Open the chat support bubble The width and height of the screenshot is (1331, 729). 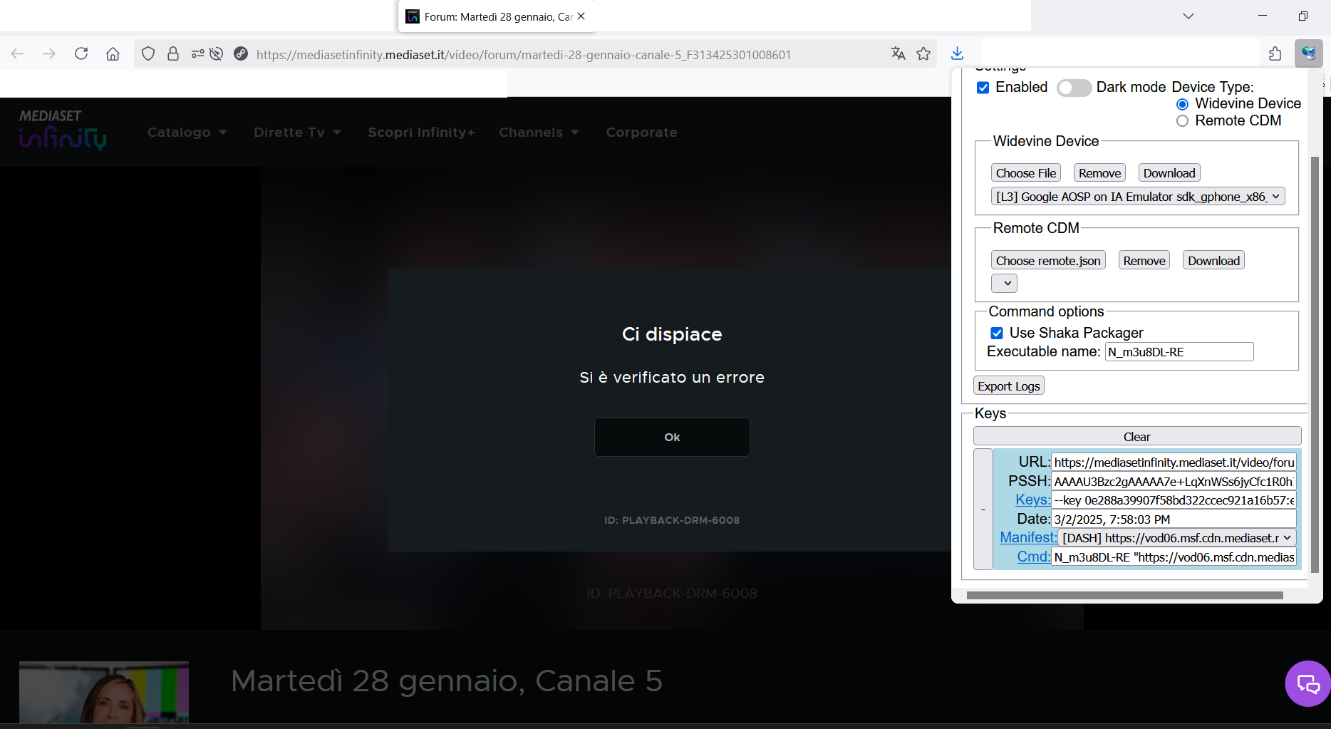tap(1308, 684)
